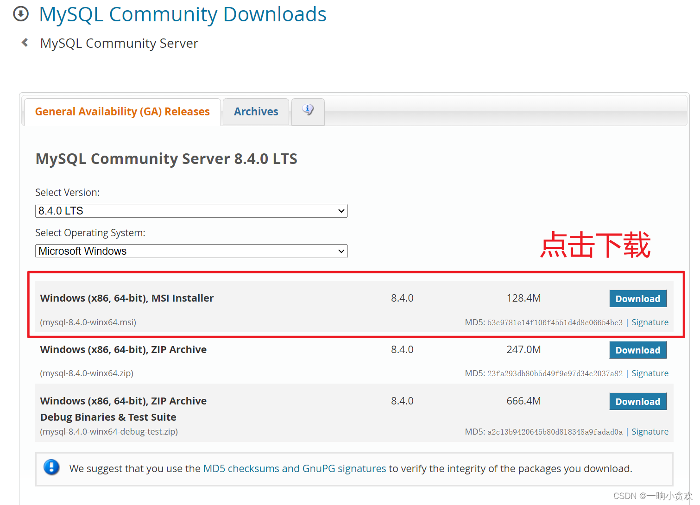This screenshot has height=505, width=700.
Task: Open the Select Version dropdown
Action: (191, 211)
